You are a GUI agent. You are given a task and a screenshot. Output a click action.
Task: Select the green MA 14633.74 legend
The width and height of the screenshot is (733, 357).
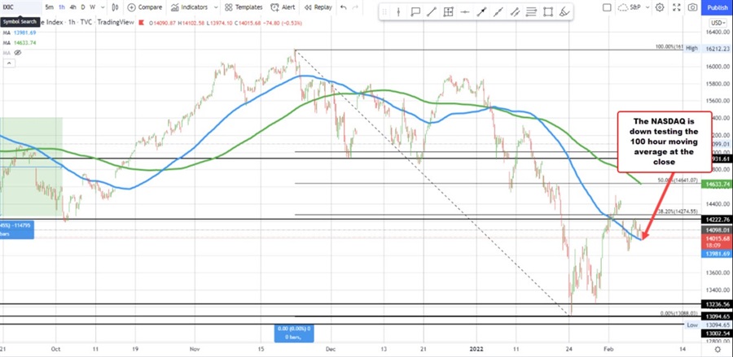[x=20, y=42]
